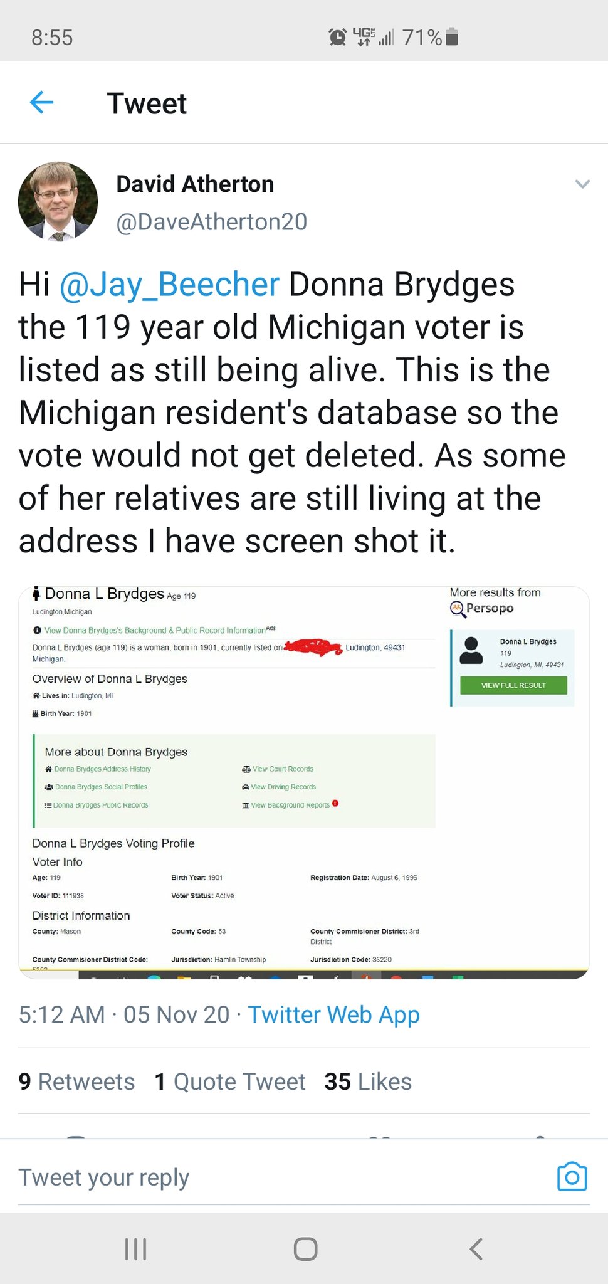
Task: View the 35 Likes list
Action: pyautogui.click(x=368, y=1081)
